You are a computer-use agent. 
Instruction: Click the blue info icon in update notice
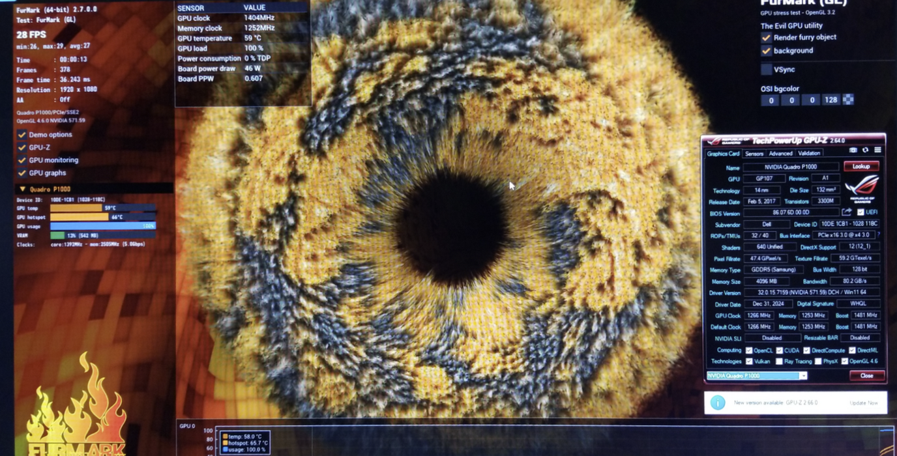coord(718,403)
